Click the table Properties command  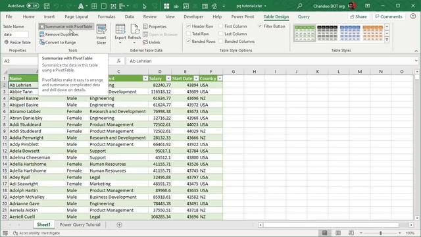click(155, 26)
